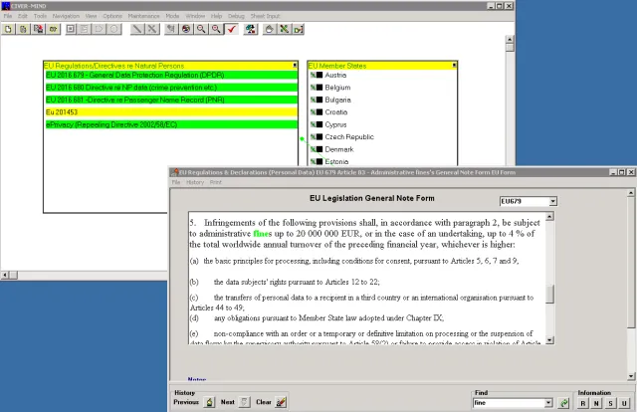Viewport: 637px width, 412px height.
Task: Select 'EU 2016 680 Directive re NP data' row
Action: click(x=171, y=88)
